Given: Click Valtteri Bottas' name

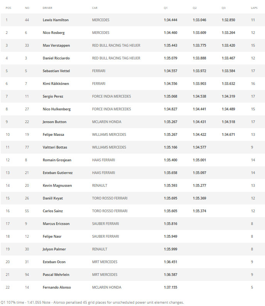Looking at the screenshot, I should click(x=55, y=147).
